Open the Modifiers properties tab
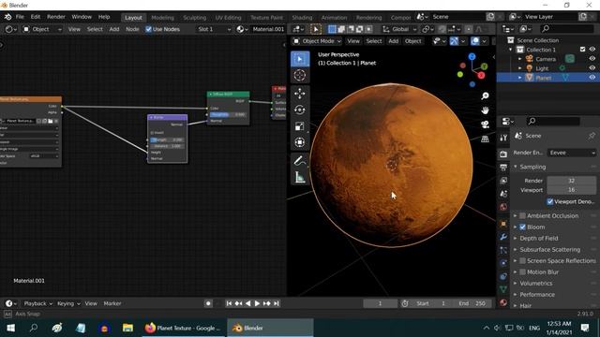Image resolution: width=600 pixels, height=337 pixels. point(503,237)
